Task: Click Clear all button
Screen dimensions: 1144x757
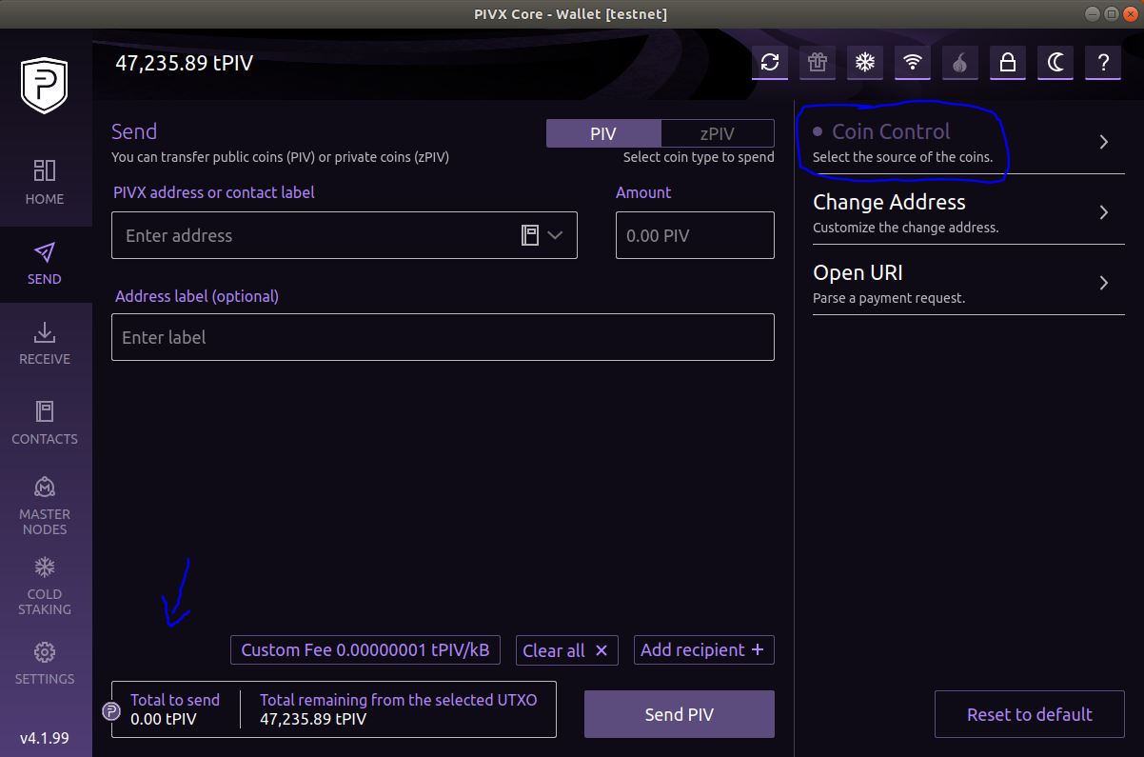Action: [x=566, y=650]
